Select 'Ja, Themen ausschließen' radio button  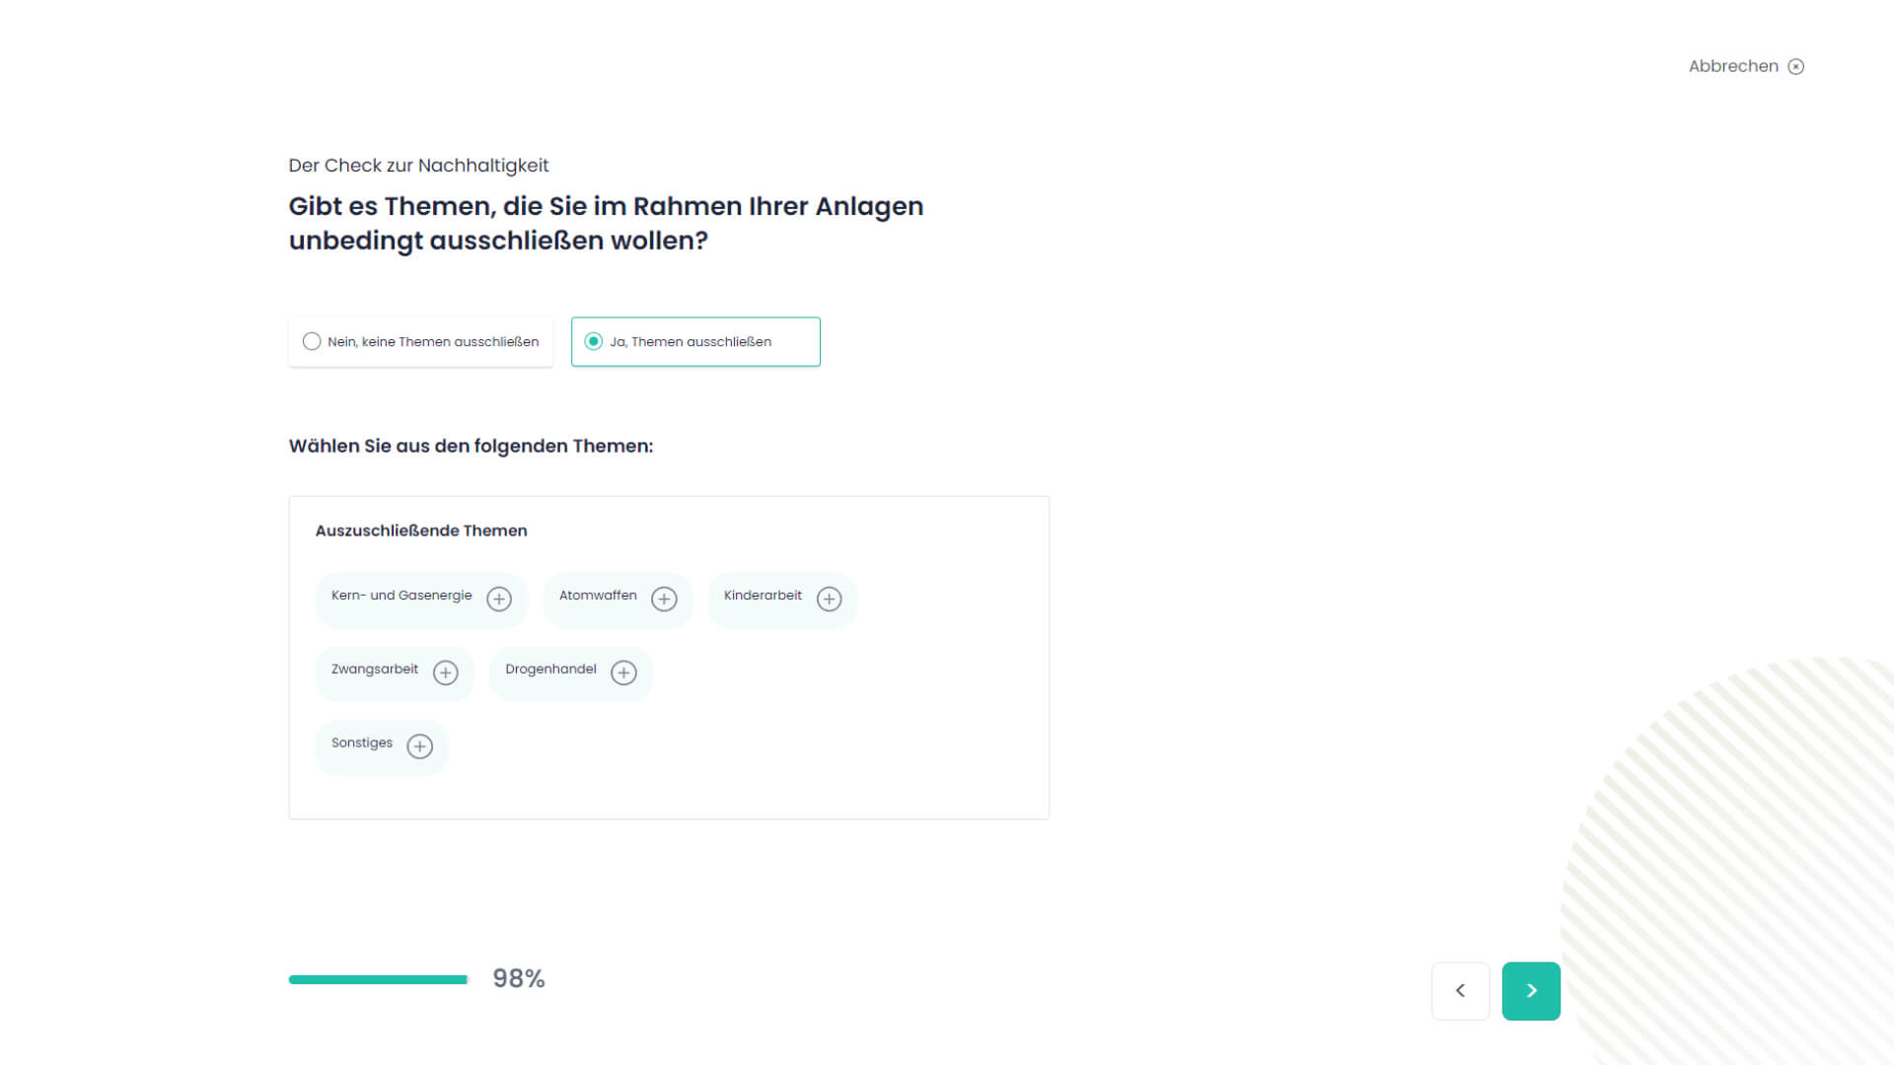[x=594, y=341]
